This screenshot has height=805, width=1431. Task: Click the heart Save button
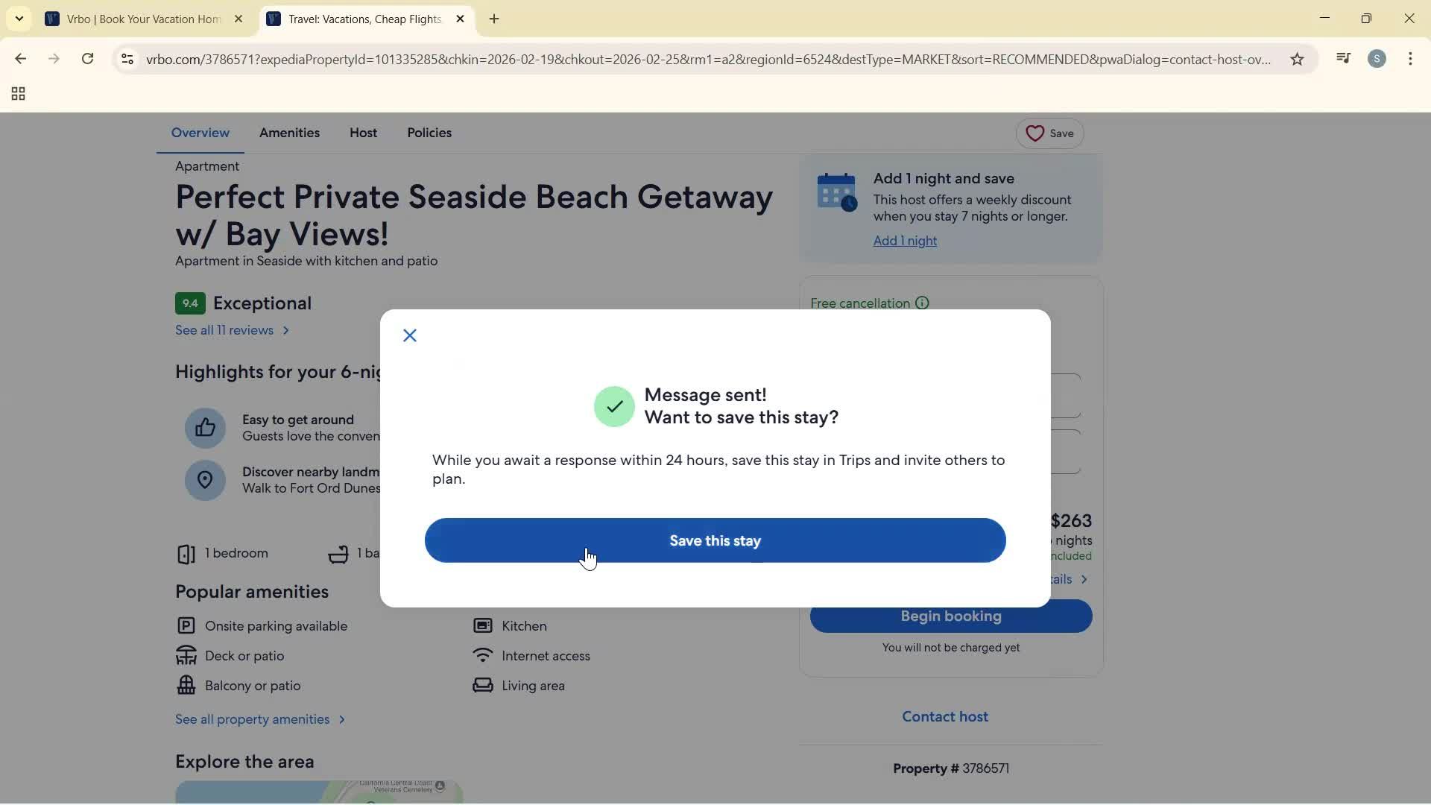point(1049,133)
